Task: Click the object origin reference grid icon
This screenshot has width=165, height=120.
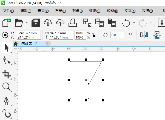Action: pyautogui.click(x=5, y=35)
